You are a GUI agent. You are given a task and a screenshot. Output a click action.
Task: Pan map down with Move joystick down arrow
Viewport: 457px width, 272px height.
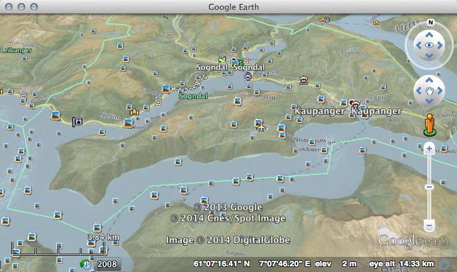429,101
